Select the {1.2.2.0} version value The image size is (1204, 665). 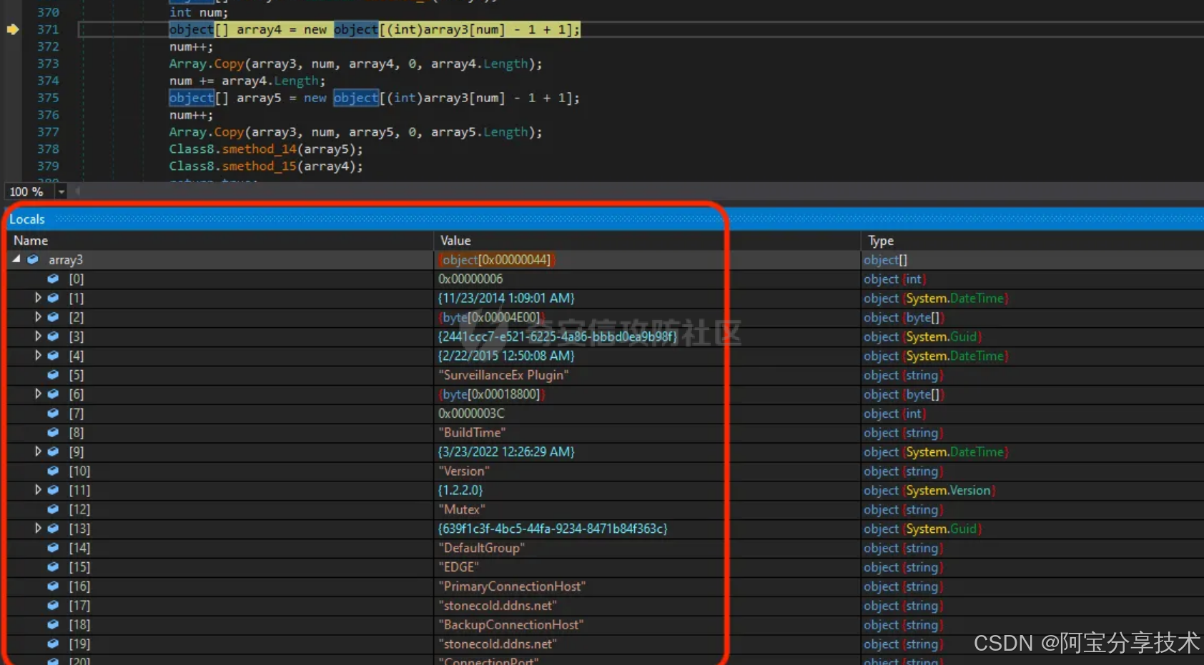[x=460, y=490]
